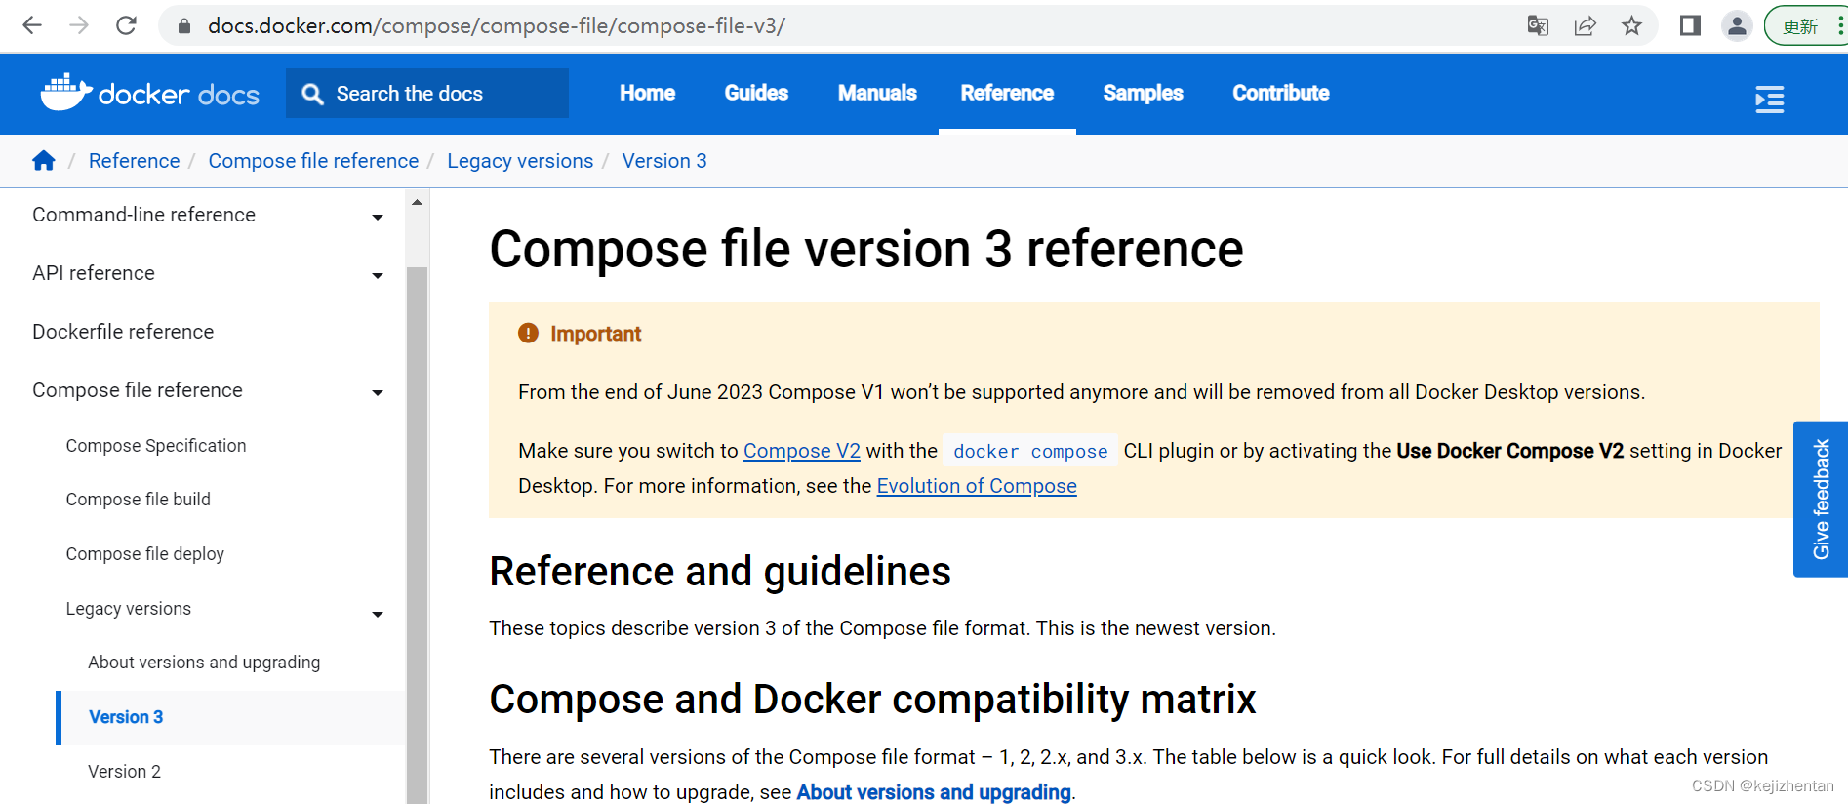
Task: Follow About versions and upgrading body link
Action: [934, 792]
